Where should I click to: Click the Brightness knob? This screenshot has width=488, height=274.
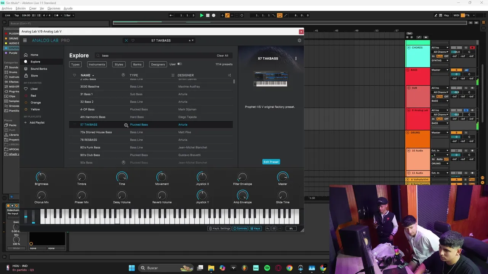click(41, 177)
